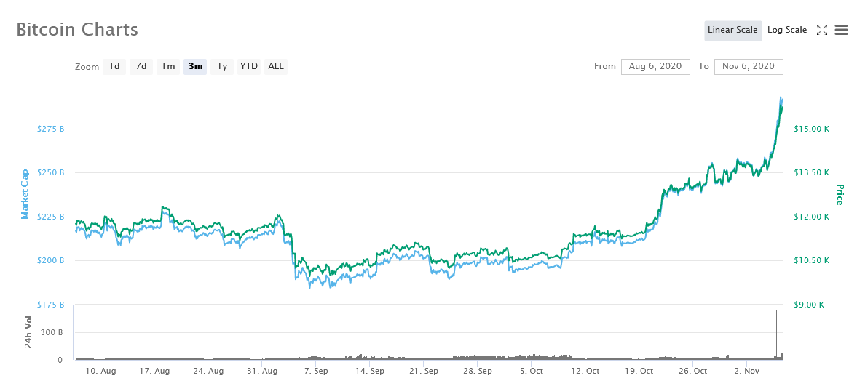Toggle the Price axis series

(x=840, y=194)
